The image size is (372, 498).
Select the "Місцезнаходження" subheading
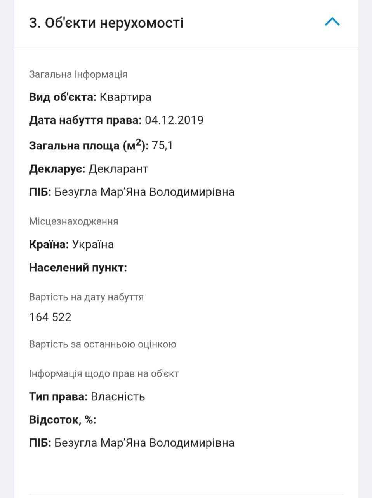click(73, 221)
